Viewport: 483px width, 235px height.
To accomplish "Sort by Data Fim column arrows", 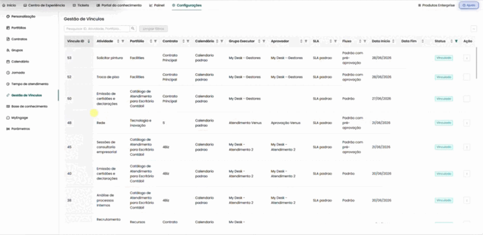I will coord(423,41).
